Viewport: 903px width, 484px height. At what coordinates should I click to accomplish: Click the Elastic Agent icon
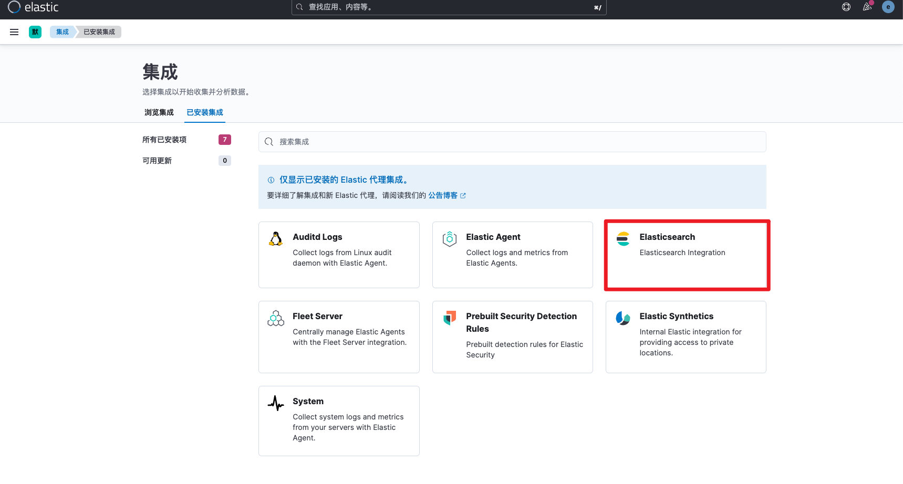tap(450, 239)
